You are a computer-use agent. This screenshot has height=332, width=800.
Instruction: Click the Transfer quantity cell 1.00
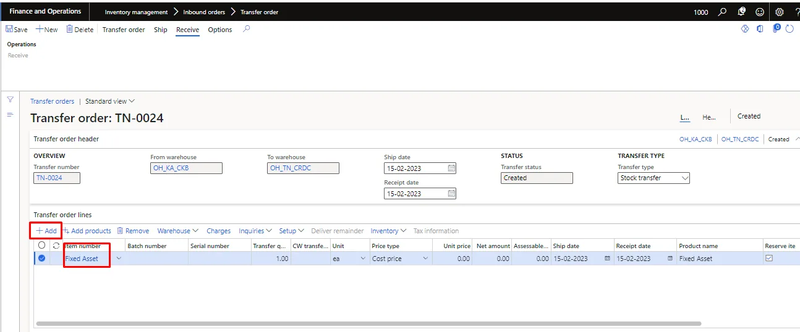(x=271, y=259)
